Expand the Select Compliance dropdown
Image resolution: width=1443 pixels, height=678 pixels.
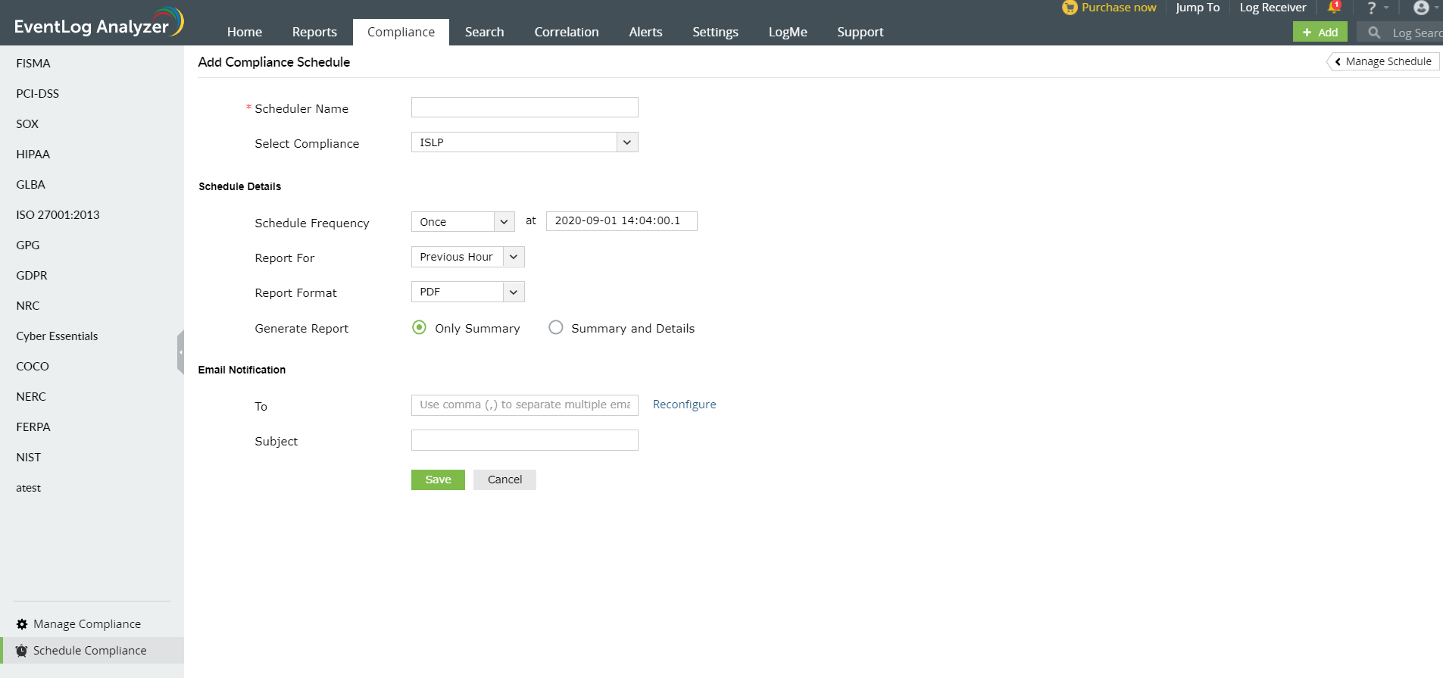tap(626, 142)
